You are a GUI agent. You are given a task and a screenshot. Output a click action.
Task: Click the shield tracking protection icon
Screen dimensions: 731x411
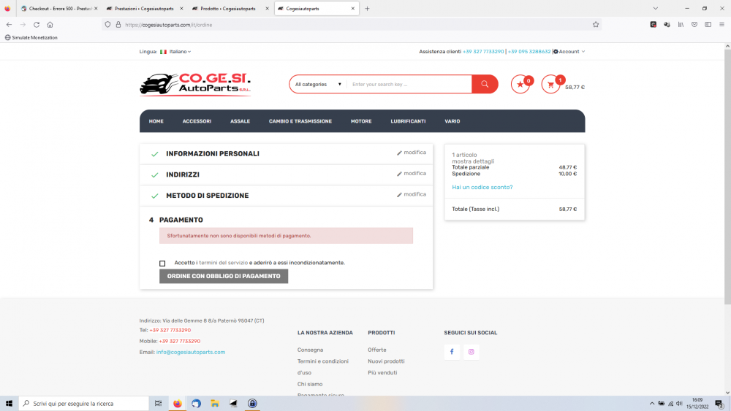107,25
